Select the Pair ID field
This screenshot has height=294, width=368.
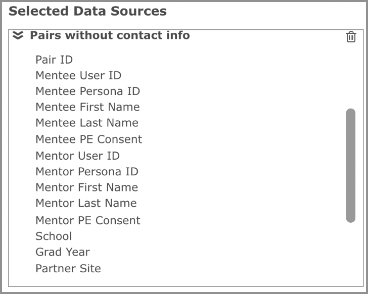point(54,60)
